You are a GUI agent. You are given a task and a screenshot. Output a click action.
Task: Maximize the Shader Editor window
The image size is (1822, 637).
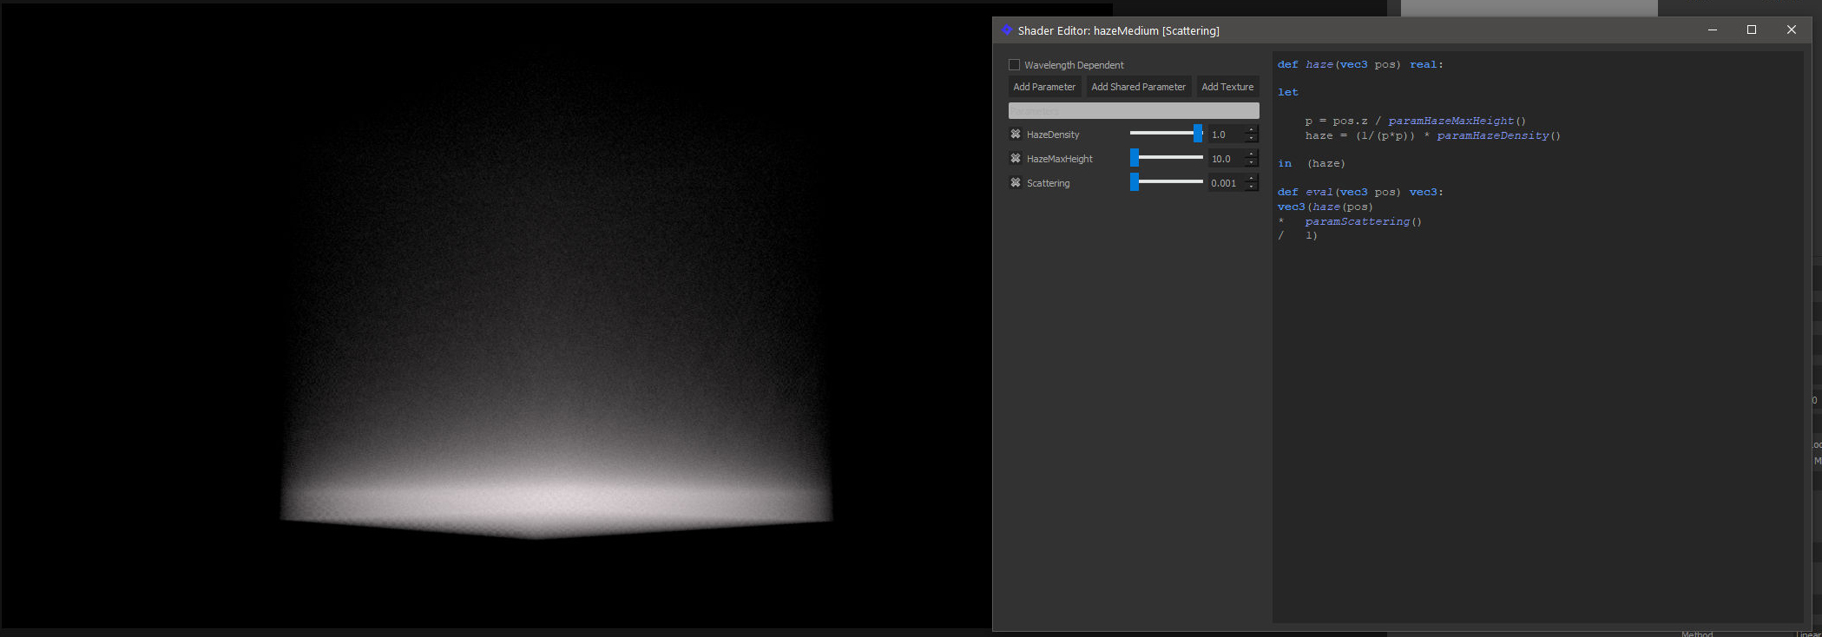[x=1752, y=30]
